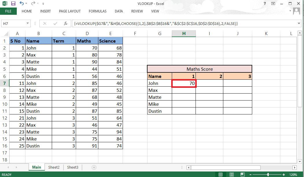Click the Matte cell in column G
Screen dimensions: 304x177
click(x=160, y=97)
